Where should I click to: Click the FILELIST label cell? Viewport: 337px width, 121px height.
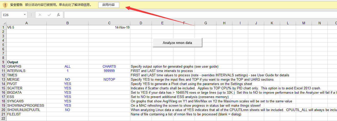coord(26,114)
